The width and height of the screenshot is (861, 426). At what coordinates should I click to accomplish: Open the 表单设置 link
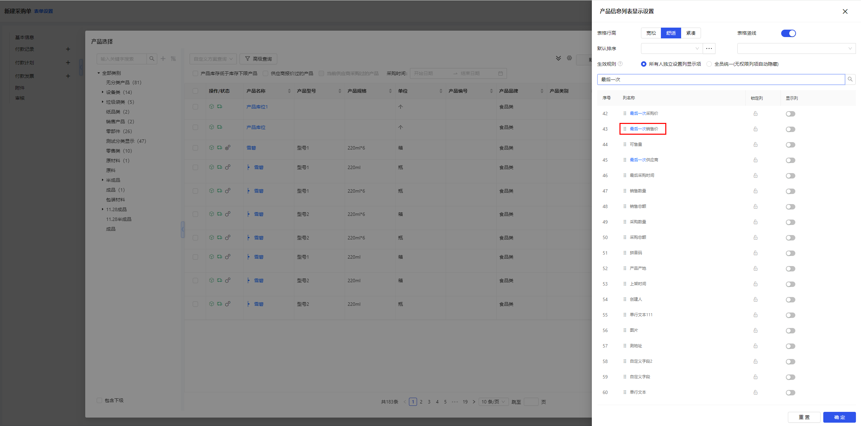43,11
